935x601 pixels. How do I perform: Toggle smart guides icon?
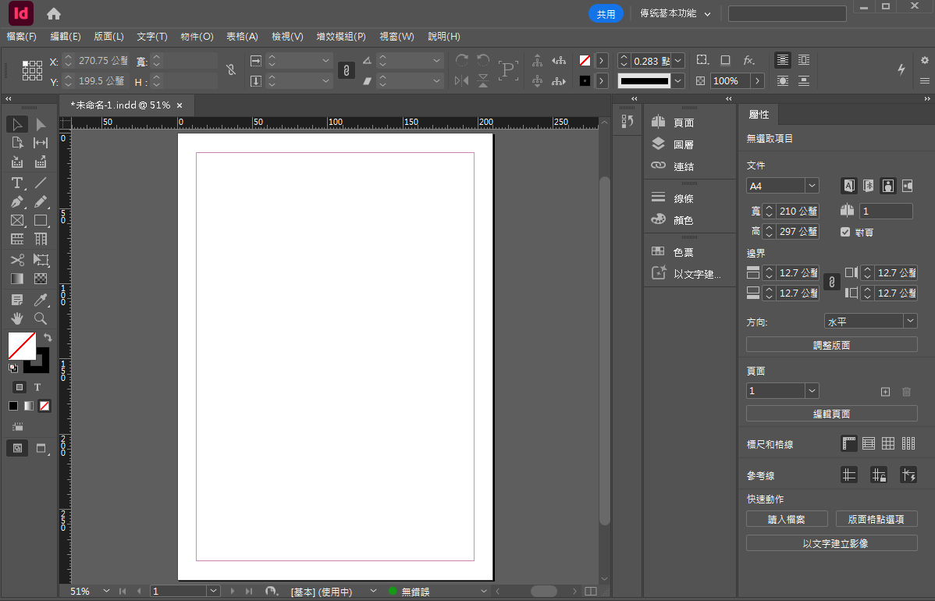908,475
